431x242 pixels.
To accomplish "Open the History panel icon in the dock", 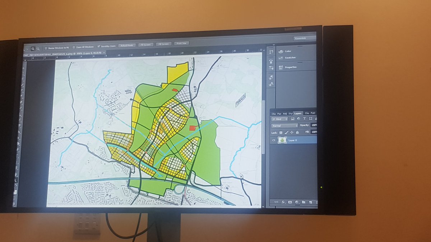I will click(271, 52).
